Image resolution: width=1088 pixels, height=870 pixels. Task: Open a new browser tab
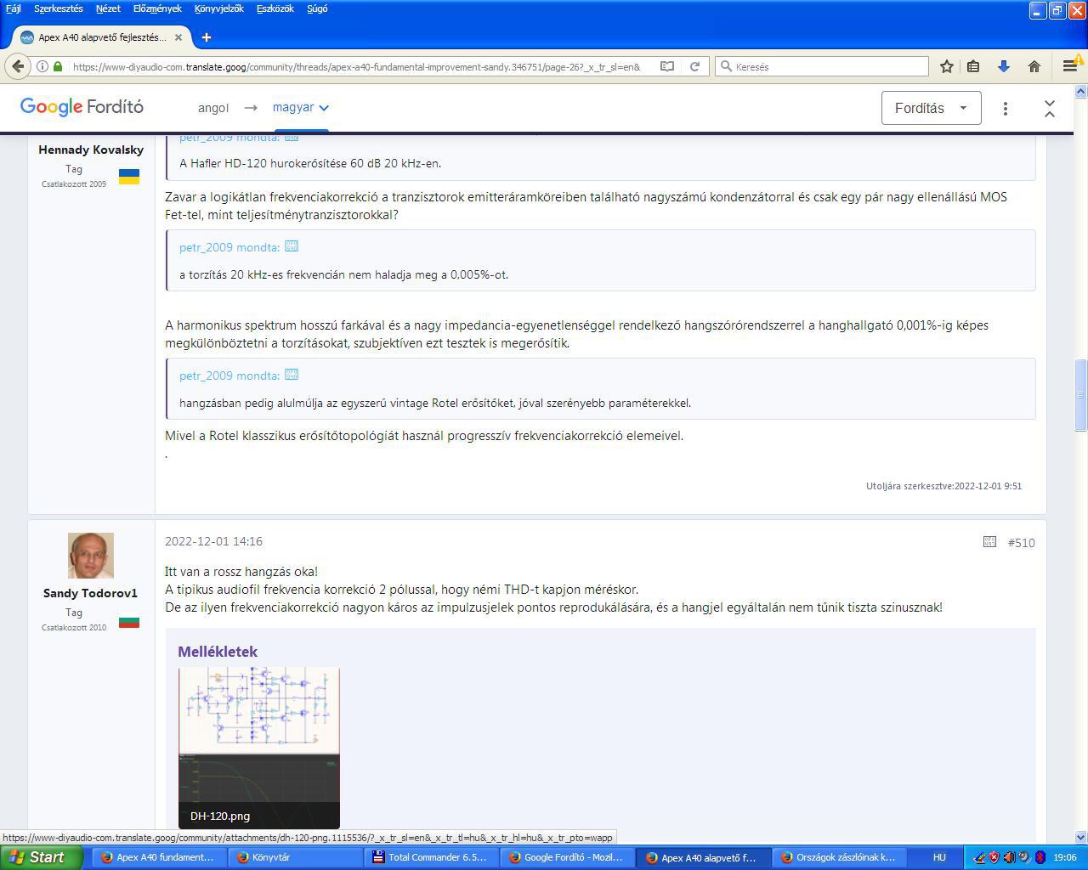[x=206, y=37]
